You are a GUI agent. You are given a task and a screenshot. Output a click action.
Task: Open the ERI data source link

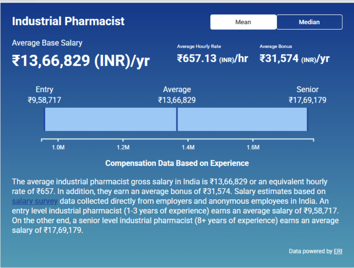coord(338,251)
